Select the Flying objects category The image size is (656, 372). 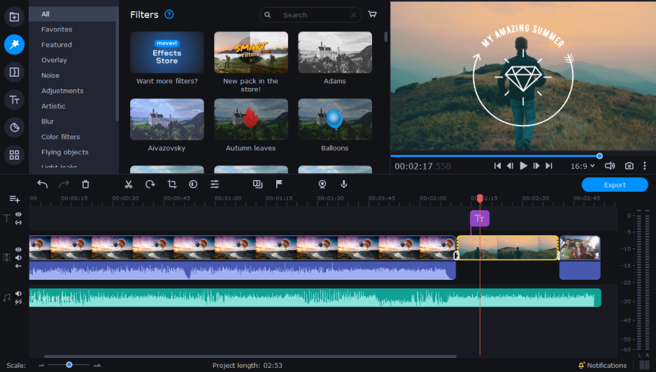pos(65,152)
